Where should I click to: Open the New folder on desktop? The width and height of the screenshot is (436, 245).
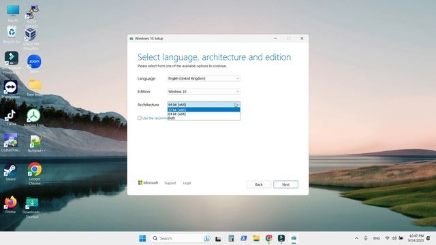[35, 87]
